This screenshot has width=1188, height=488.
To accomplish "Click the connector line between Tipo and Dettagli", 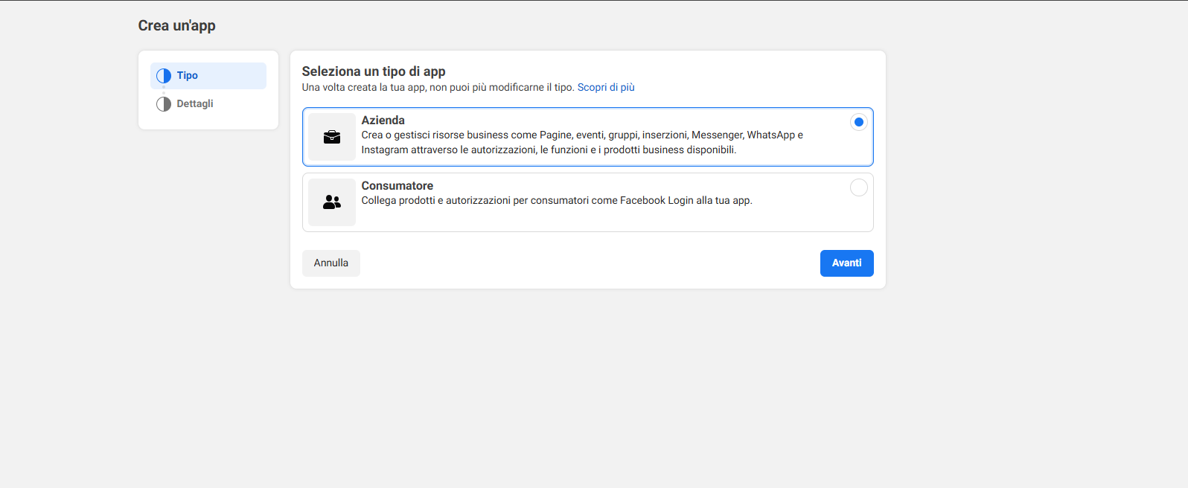I will pos(164,90).
